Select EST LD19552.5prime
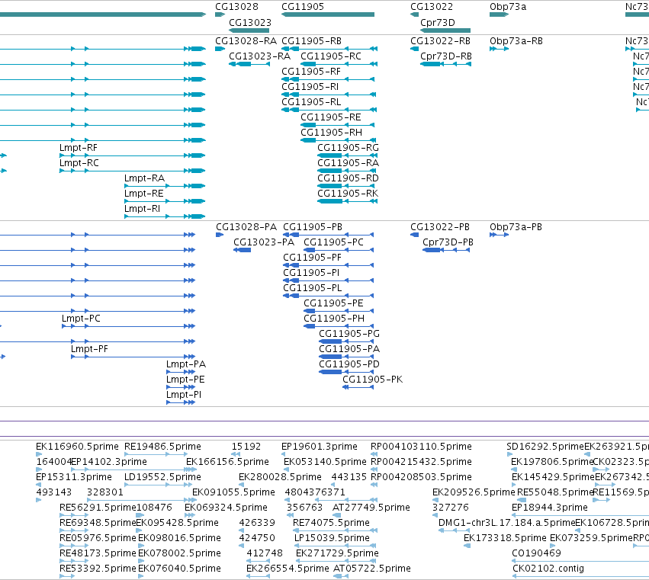The height and width of the screenshot is (580, 649). coord(162,477)
